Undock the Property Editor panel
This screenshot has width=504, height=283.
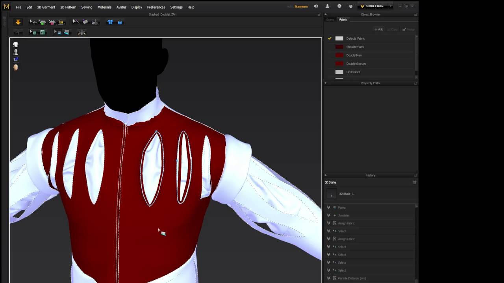(x=415, y=83)
